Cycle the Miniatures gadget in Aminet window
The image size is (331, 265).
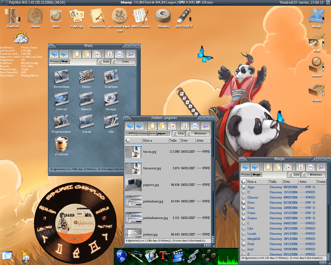pos(198,134)
